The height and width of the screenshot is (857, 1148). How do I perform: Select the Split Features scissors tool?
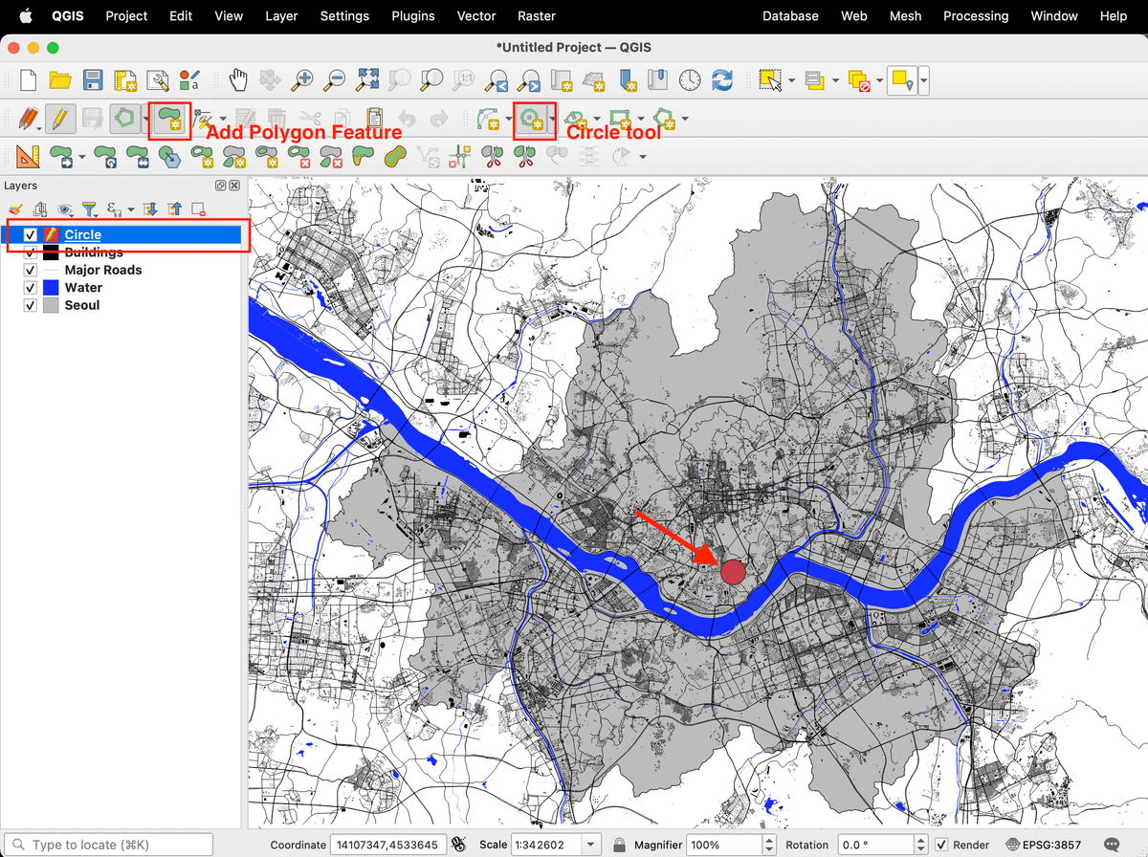click(x=492, y=156)
